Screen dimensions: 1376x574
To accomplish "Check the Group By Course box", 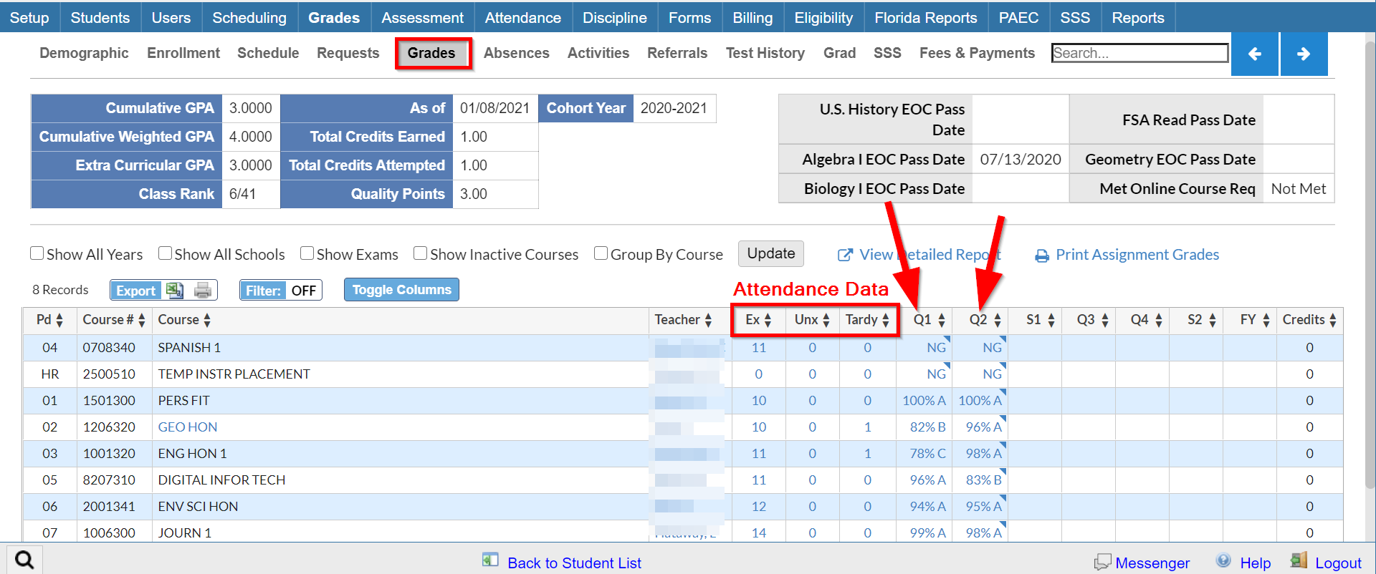I will pyautogui.click(x=601, y=253).
